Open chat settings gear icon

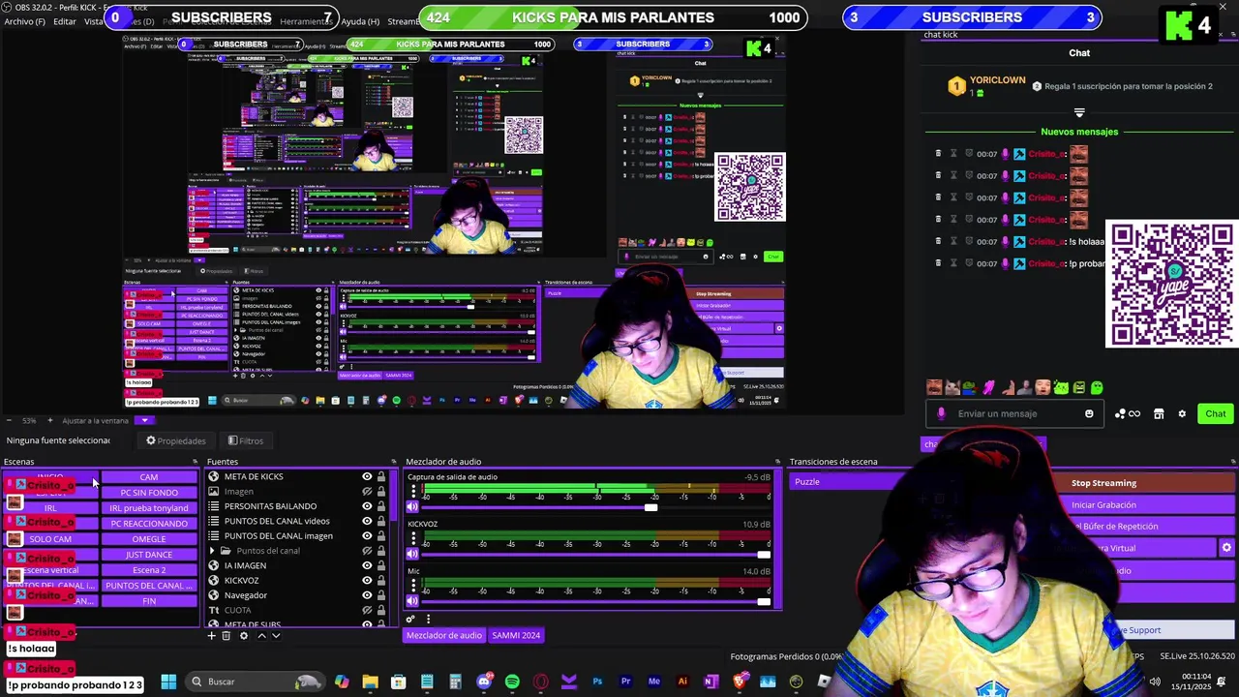click(1182, 414)
